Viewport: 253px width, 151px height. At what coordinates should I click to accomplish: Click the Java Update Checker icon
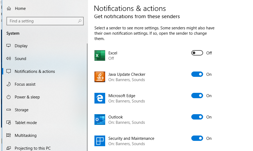[100, 77]
